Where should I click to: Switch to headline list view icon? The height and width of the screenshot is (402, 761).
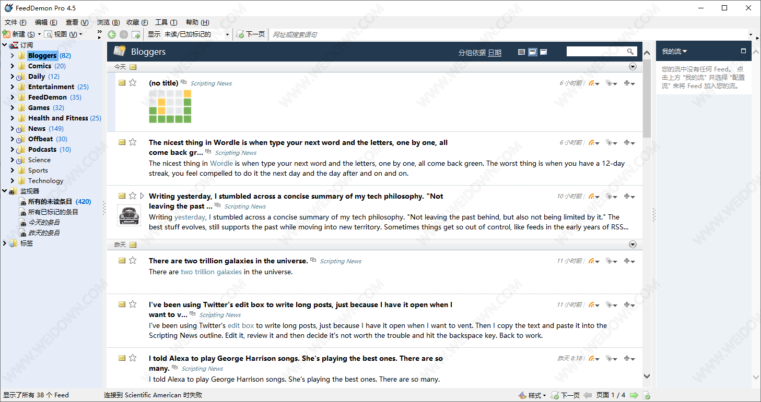[x=521, y=52]
